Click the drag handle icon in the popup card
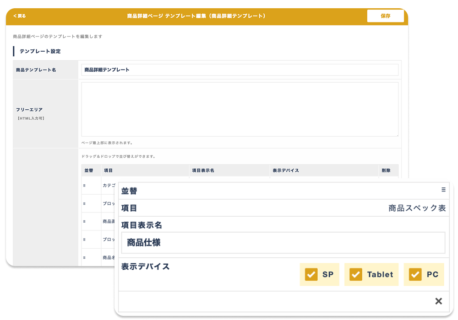The height and width of the screenshot is (320, 458). click(443, 190)
